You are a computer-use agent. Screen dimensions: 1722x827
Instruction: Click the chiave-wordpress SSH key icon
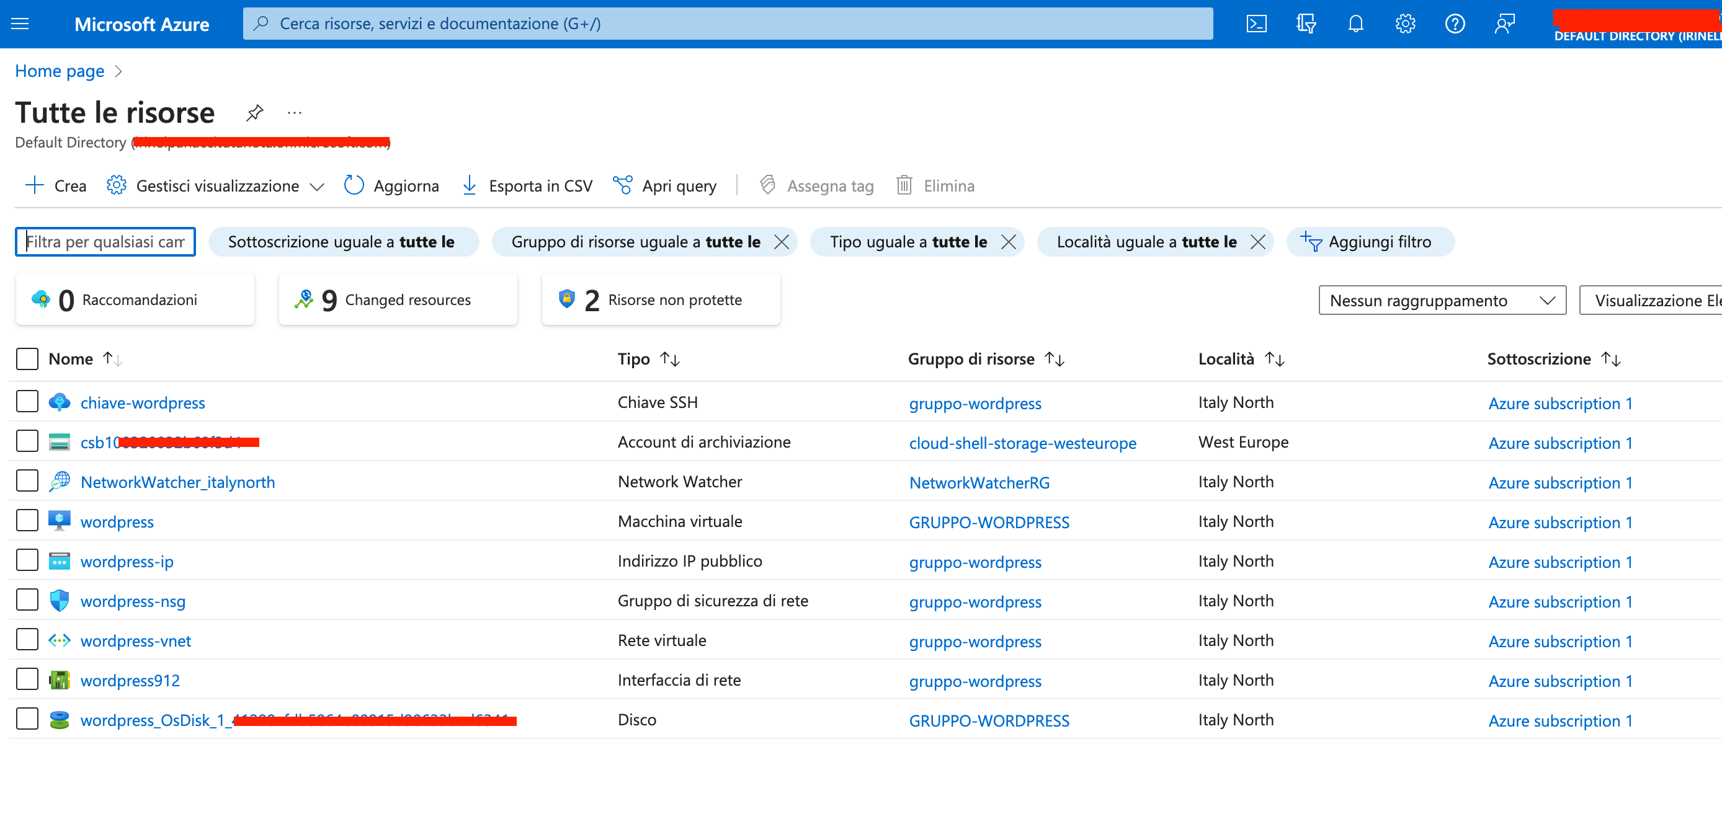(60, 402)
